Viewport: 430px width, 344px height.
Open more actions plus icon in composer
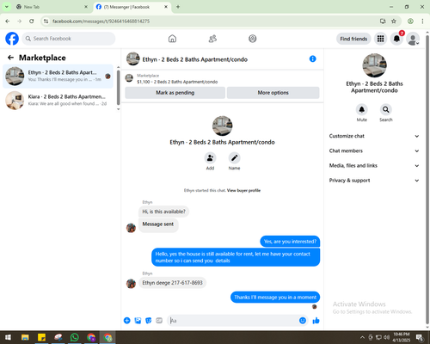127,321
